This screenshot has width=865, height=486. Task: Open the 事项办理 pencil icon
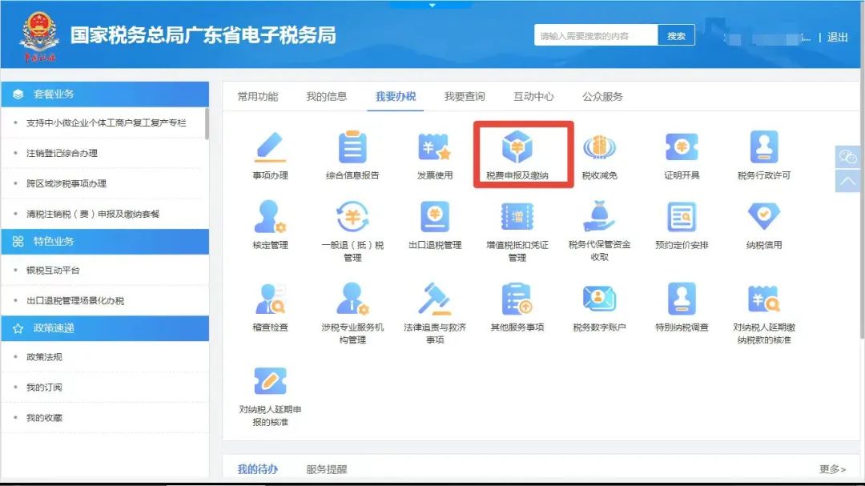(x=271, y=147)
